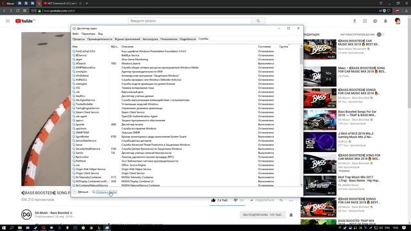This screenshot has width=411, height=231.
Task: Switch to the Производительность tab
Action: pos(100,39)
